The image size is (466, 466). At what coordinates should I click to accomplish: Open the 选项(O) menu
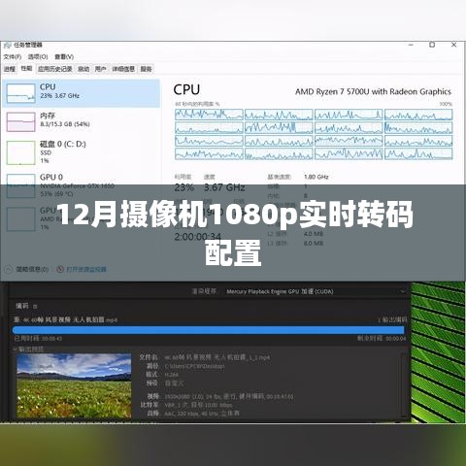pos(38,56)
